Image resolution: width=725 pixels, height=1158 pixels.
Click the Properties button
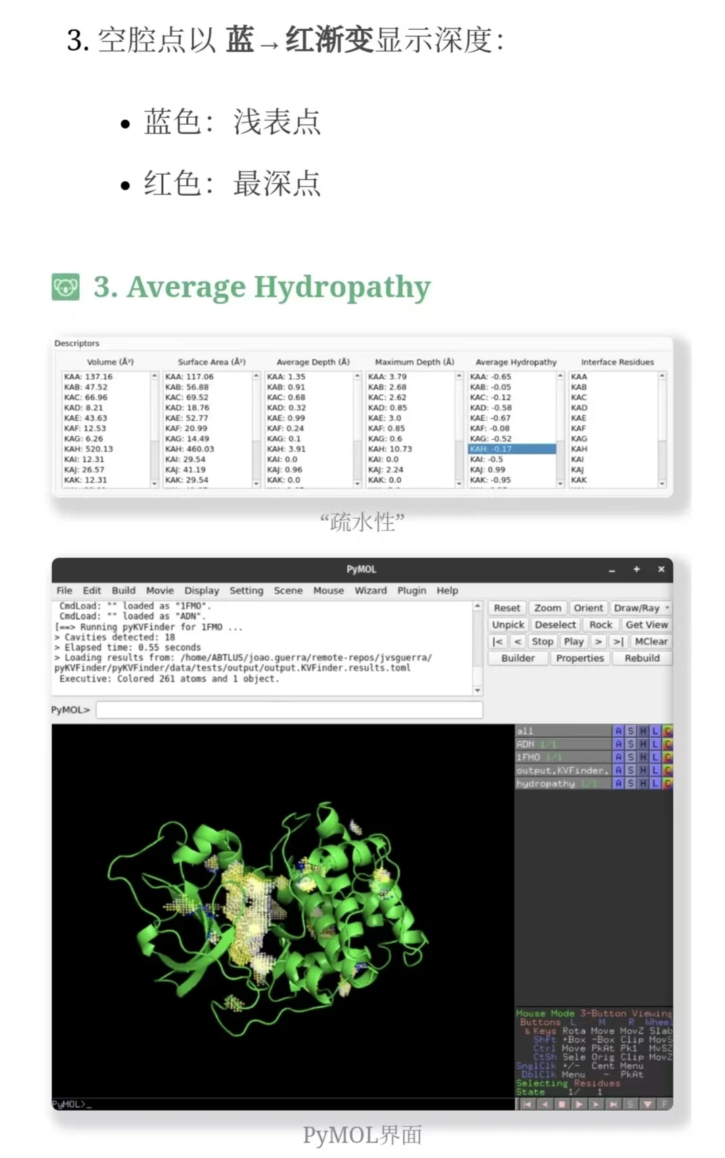click(579, 658)
